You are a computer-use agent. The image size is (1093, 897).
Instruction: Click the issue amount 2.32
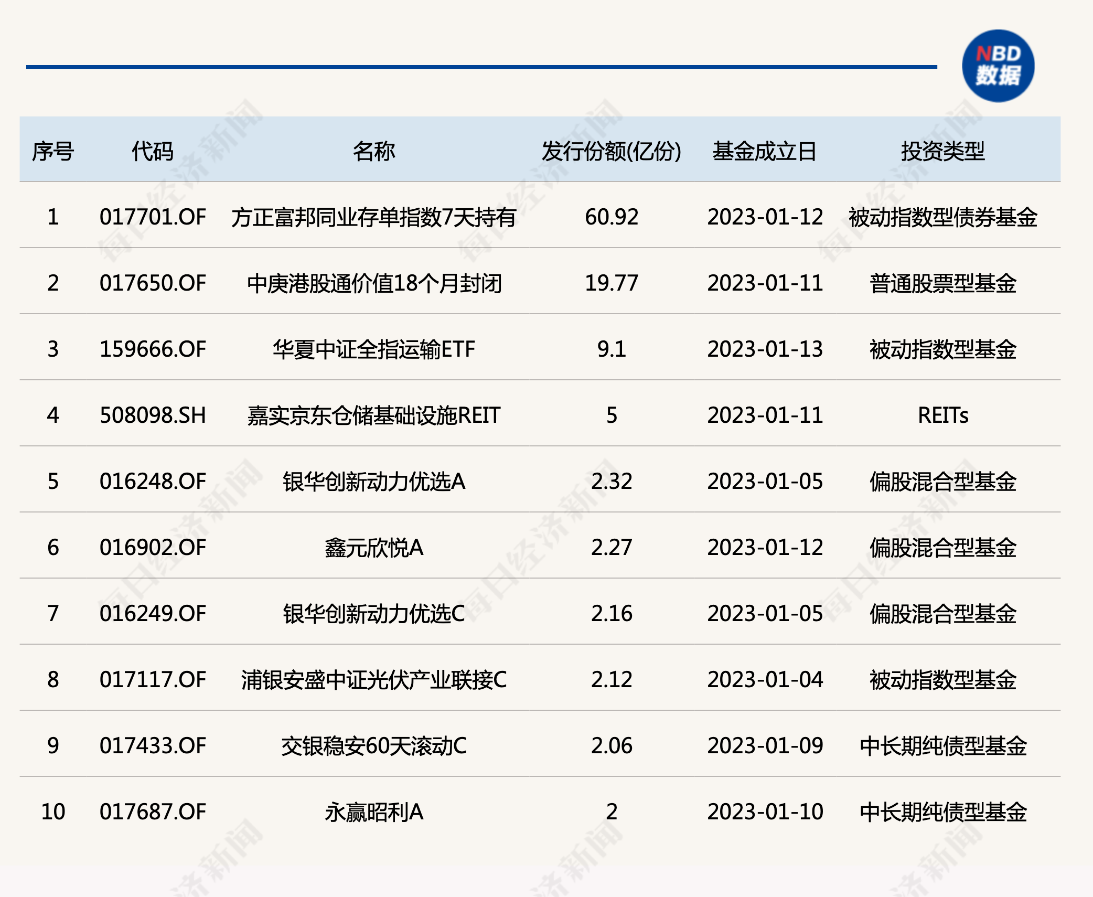(x=612, y=482)
